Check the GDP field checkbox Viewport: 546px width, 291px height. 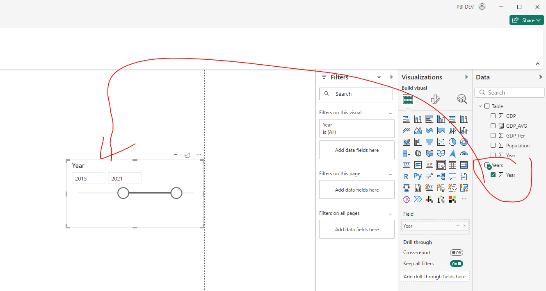493,116
